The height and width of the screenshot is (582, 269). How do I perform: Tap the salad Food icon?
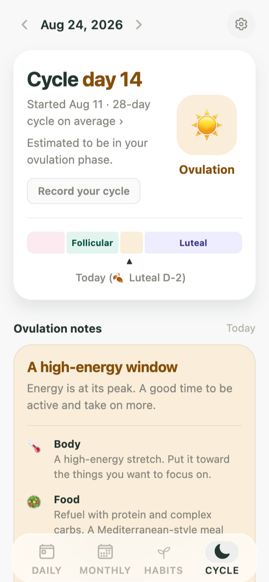pyautogui.click(x=34, y=502)
